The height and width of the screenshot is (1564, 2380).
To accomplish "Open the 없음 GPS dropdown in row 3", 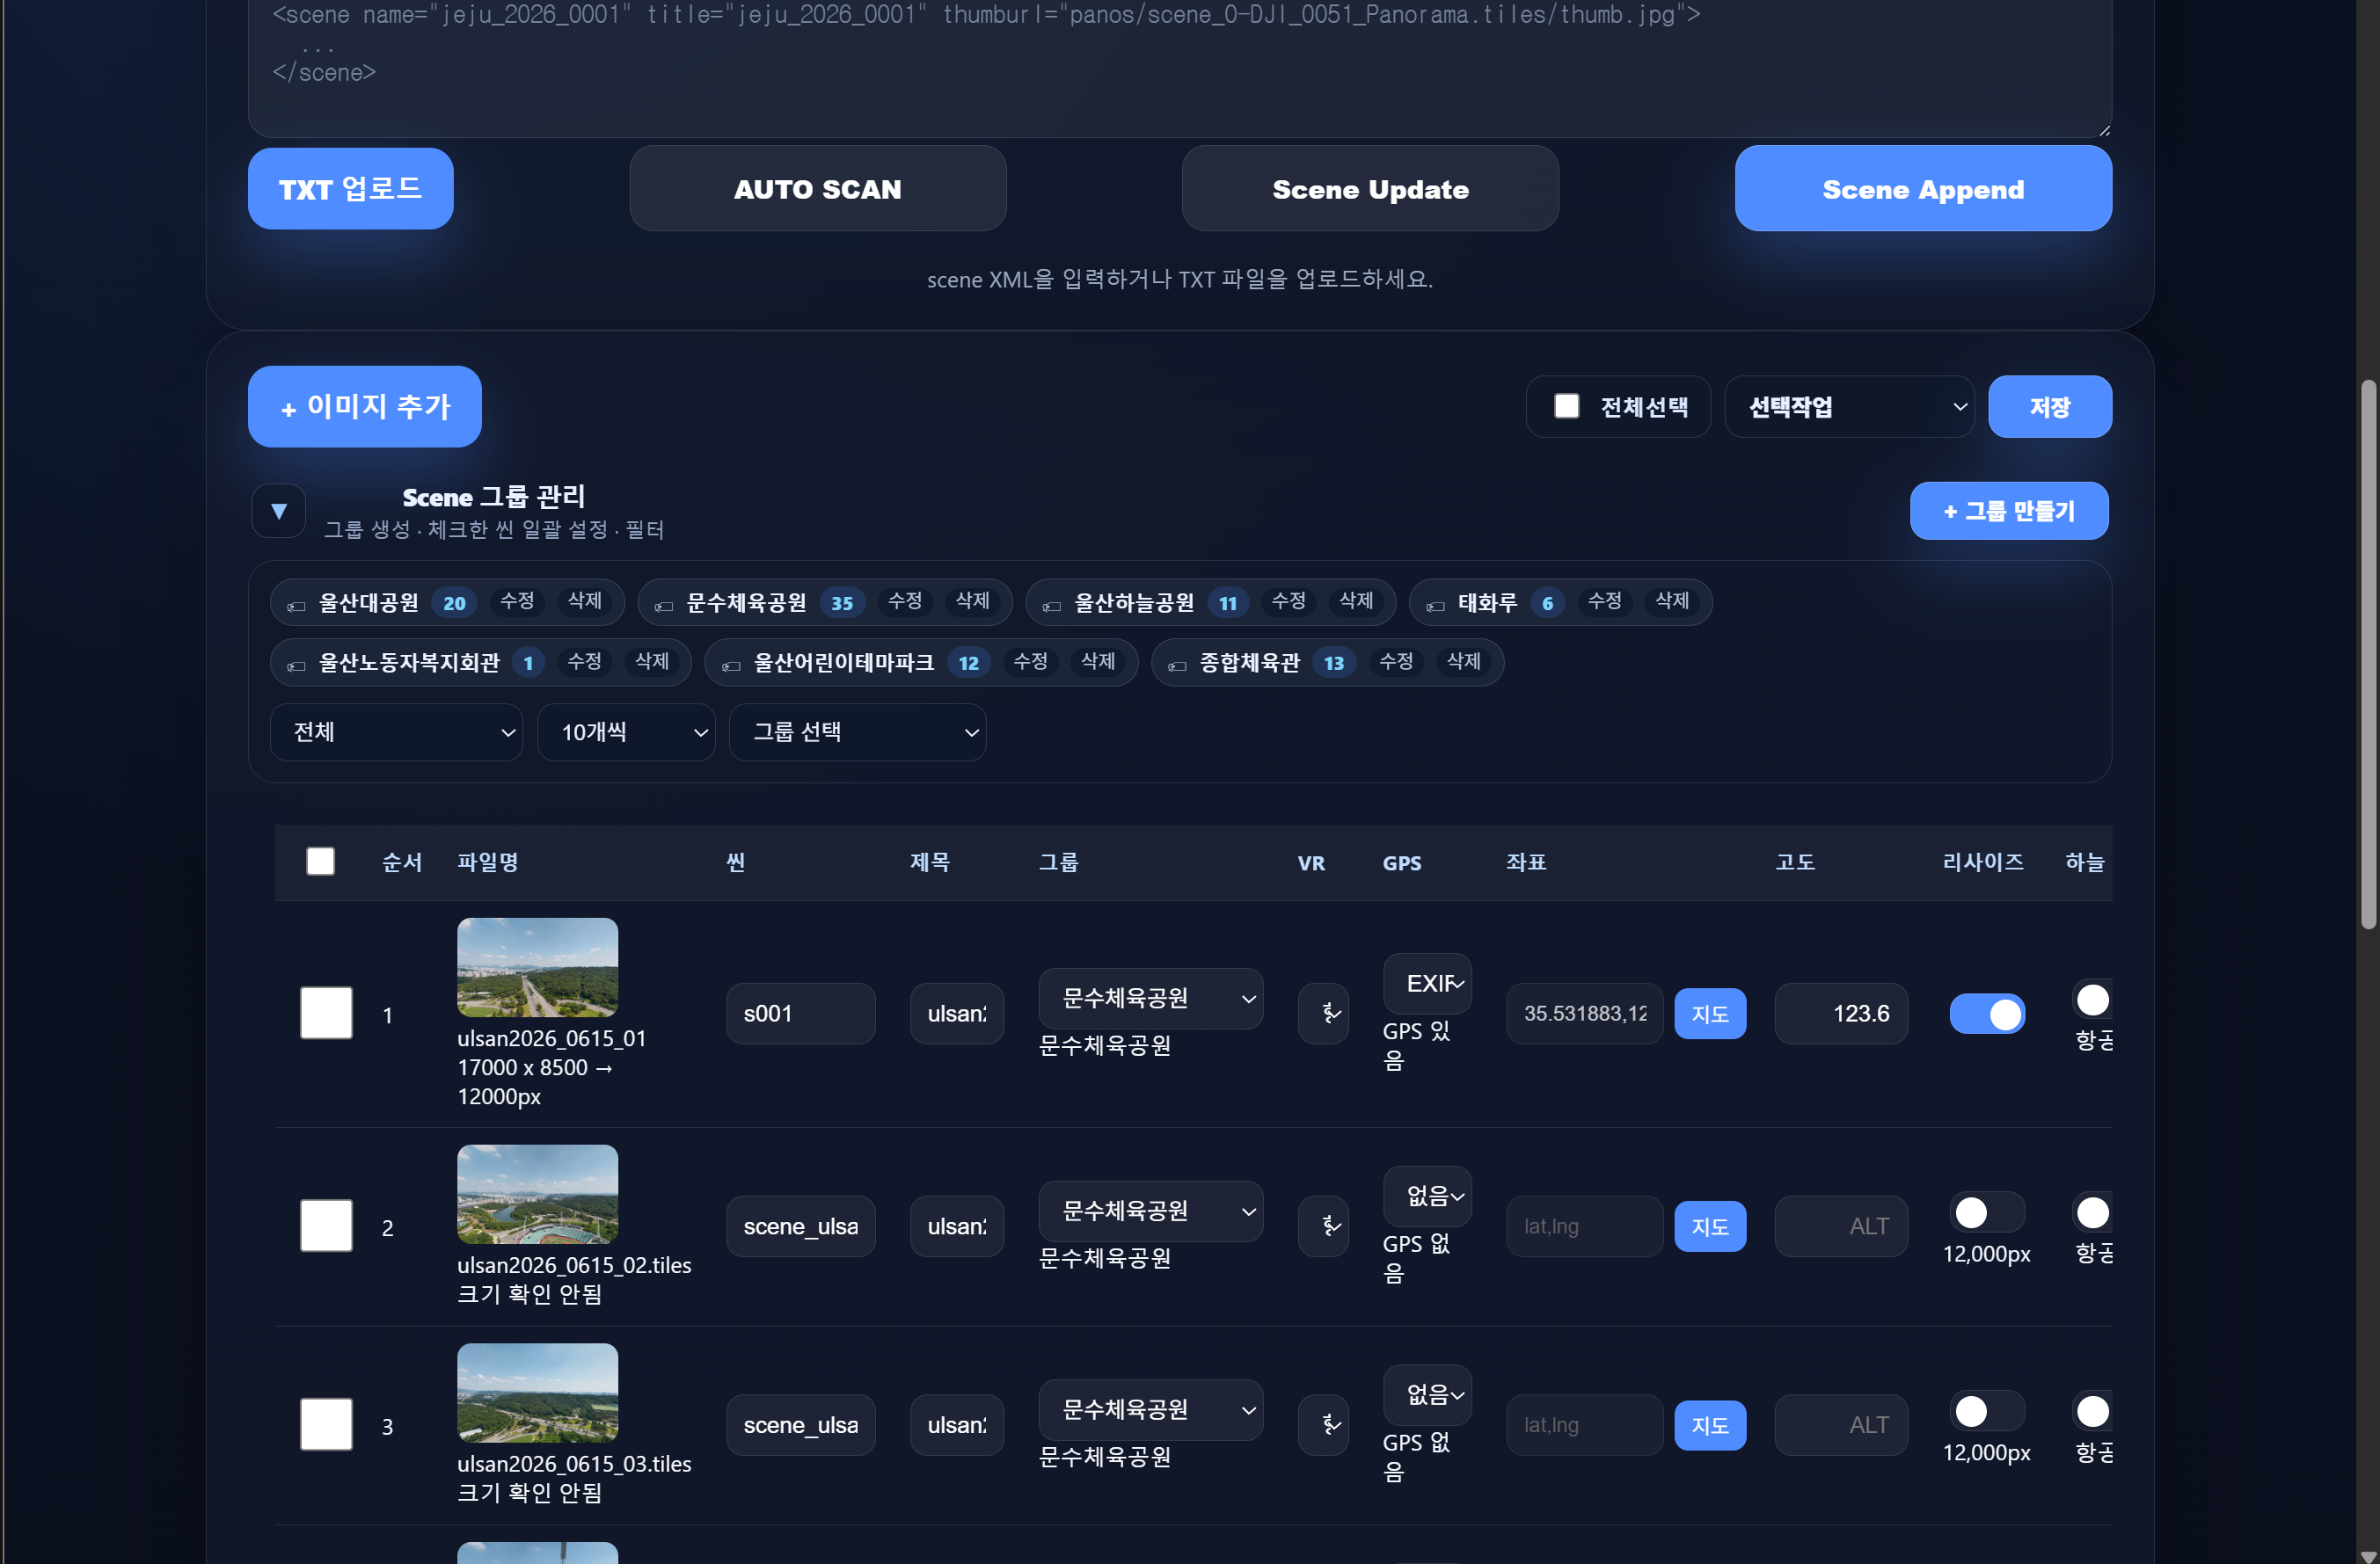I will pos(1428,1395).
